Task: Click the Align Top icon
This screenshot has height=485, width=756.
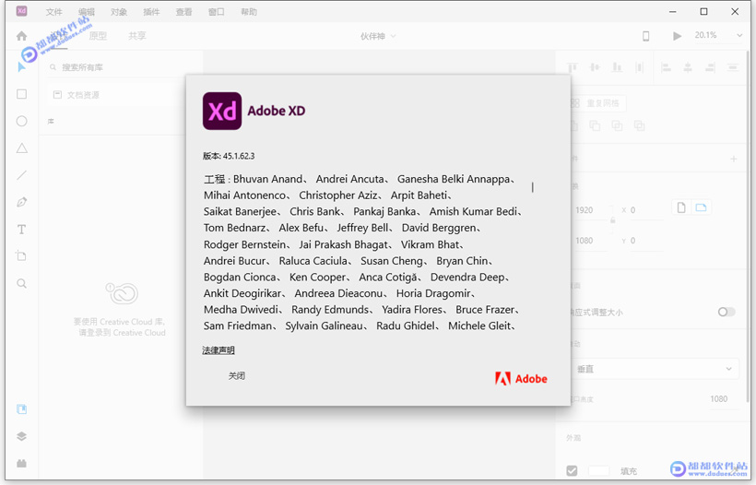Action: point(573,67)
